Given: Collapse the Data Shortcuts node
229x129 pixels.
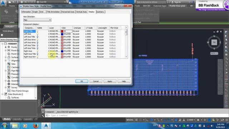Looking at the screenshot, I should [3, 94].
